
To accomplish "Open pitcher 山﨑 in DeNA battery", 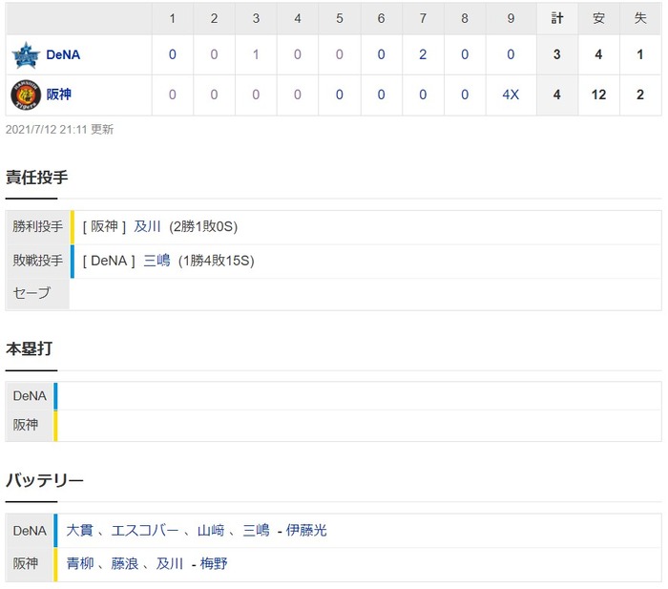I will click(211, 531).
